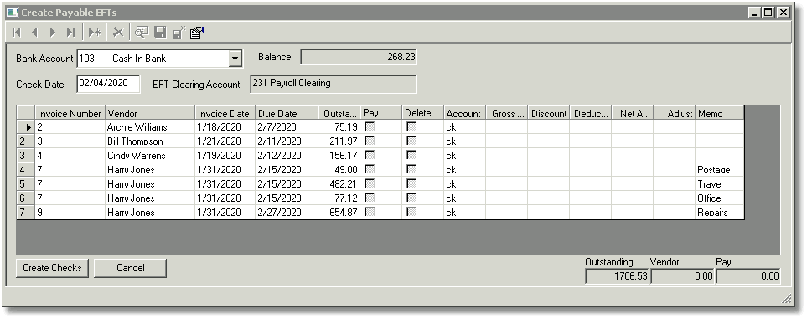Open the Bank Account dropdown arrow
This screenshot has height=319, width=807.
pos(235,59)
